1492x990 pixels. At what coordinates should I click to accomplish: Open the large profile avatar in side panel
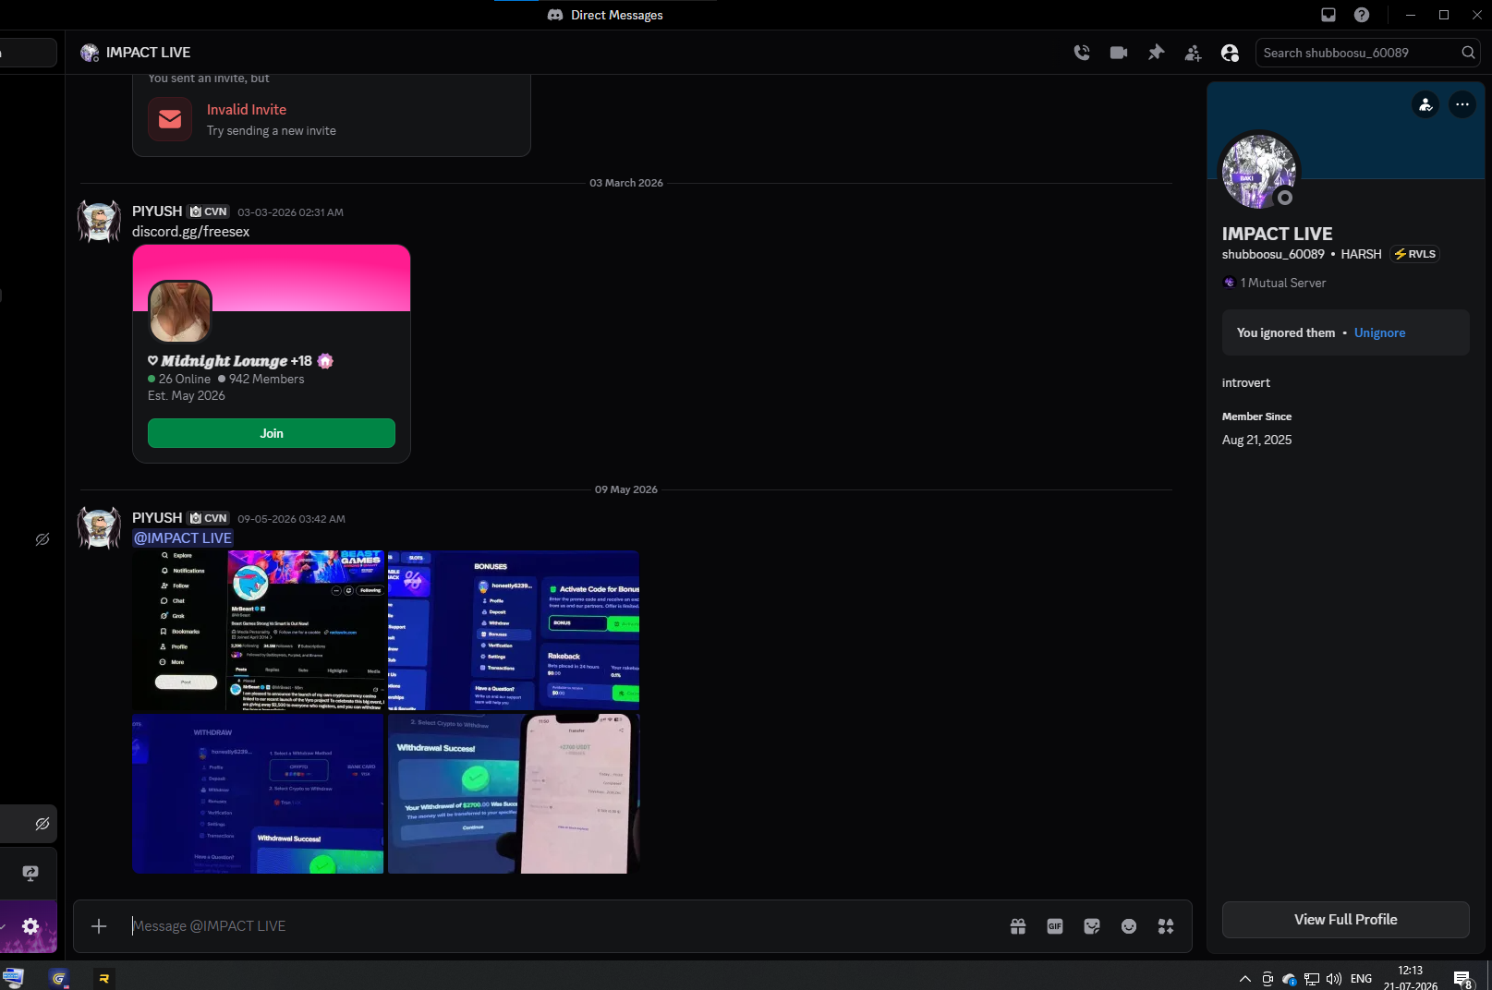[1259, 171]
